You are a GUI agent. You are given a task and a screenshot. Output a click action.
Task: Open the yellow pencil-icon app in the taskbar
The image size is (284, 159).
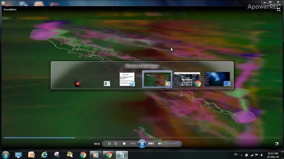(x=70, y=155)
